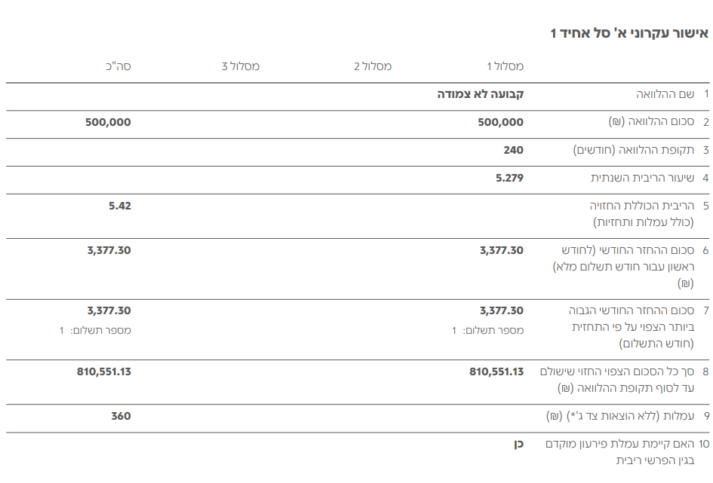Click the title "אישור עקרוני א' סל אחיד 1"
713x483 pixels.
click(628, 33)
